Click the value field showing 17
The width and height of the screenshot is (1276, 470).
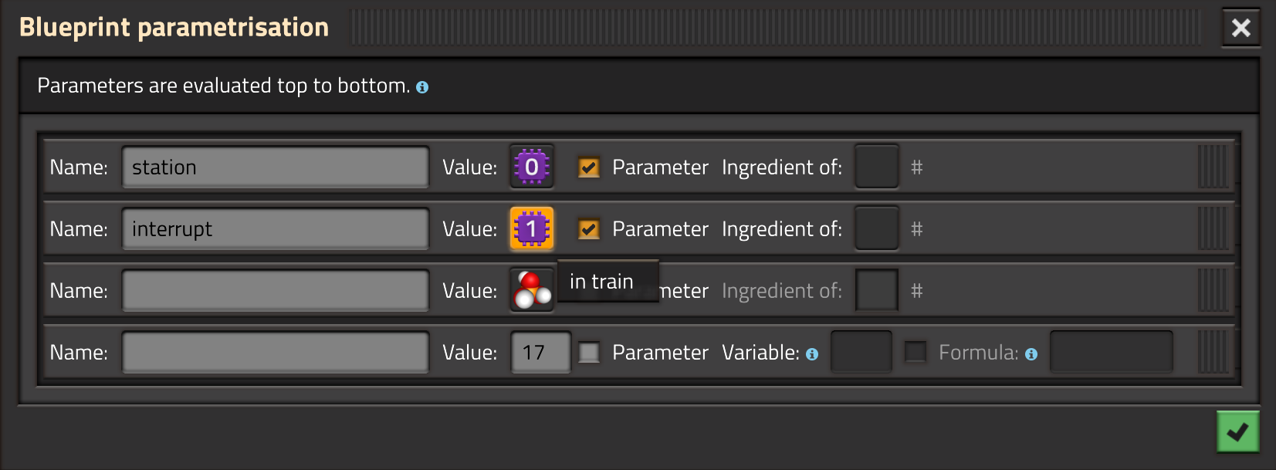(x=540, y=353)
